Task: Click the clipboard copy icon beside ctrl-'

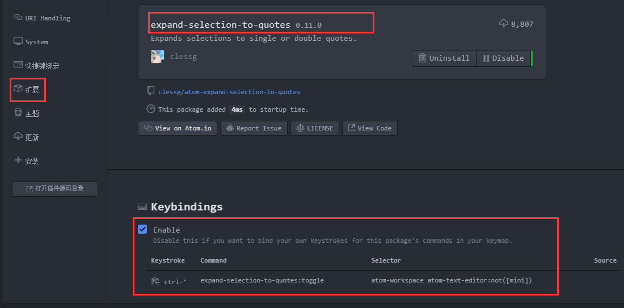Action: [155, 281]
